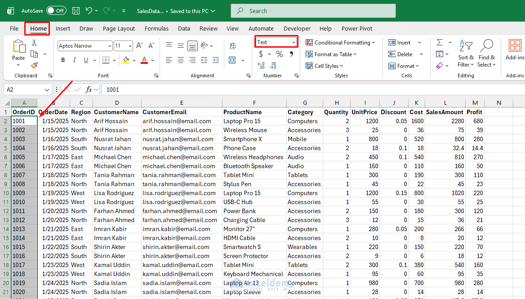Click the Cut scissors icon
This screenshot has width=525, height=299.
pyautogui.click(x=34, y=43)
